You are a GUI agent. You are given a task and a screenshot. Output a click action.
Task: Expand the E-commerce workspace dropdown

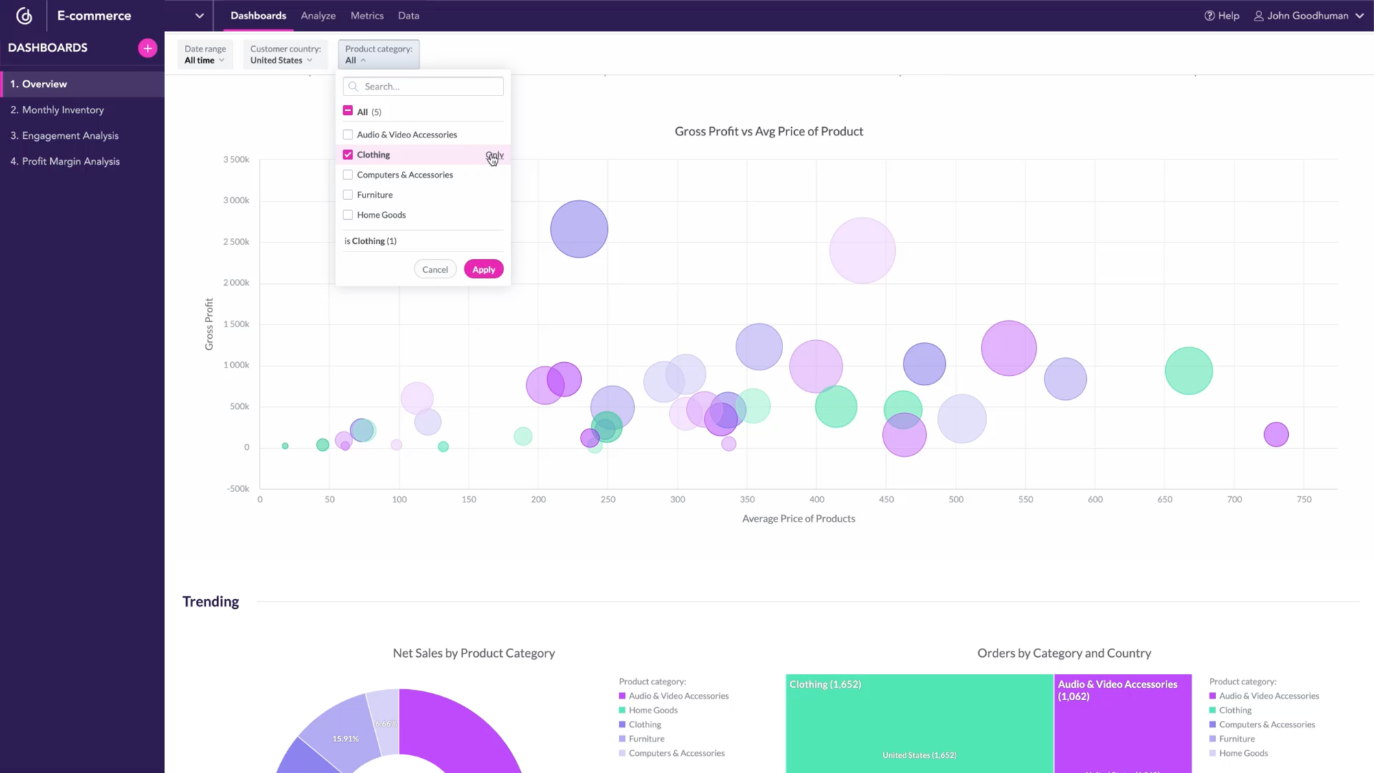click(x=199, y=16)
